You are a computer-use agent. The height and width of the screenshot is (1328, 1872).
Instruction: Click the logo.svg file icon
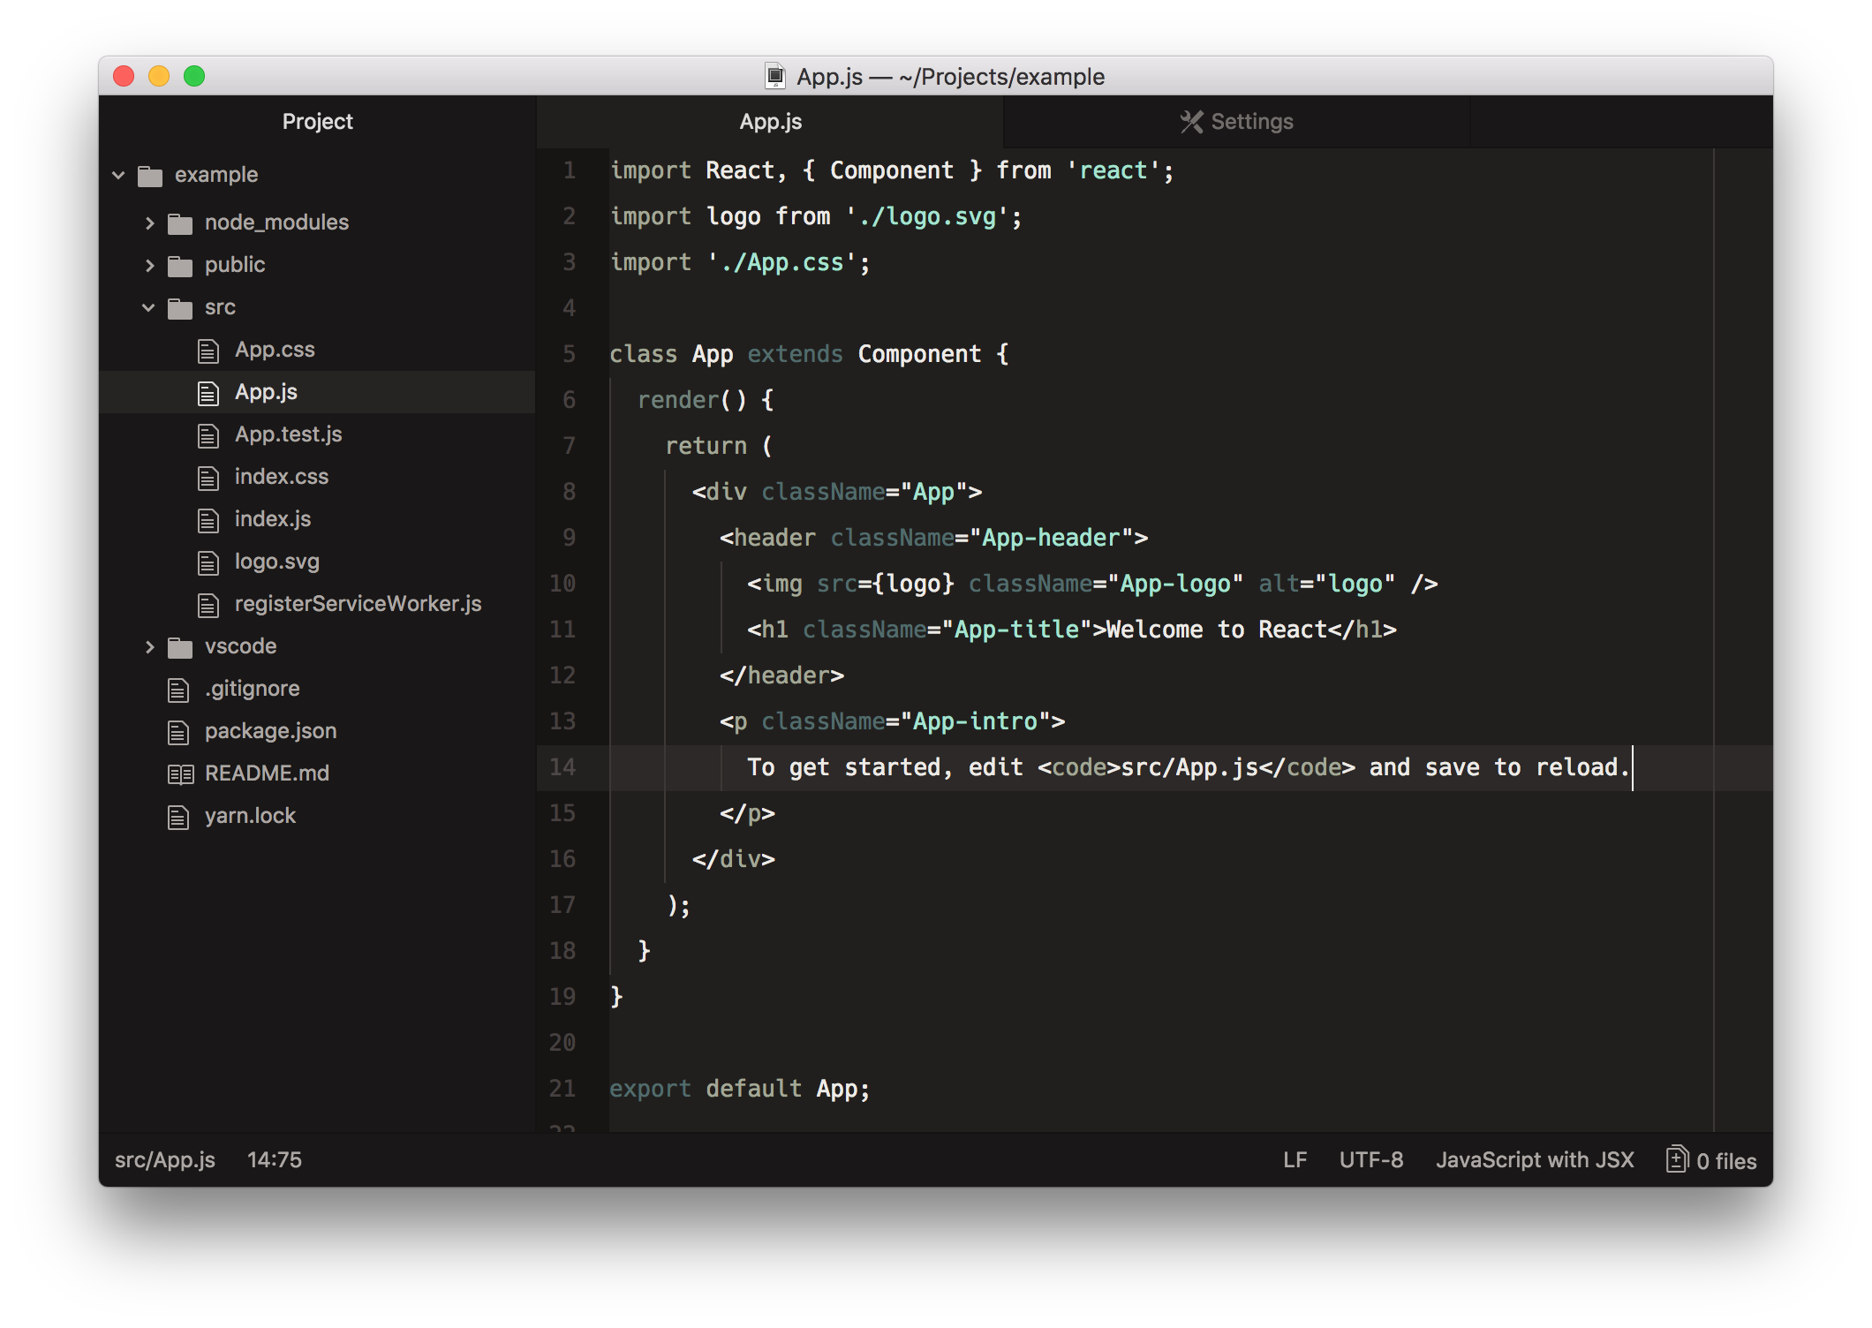click(208, 562)
